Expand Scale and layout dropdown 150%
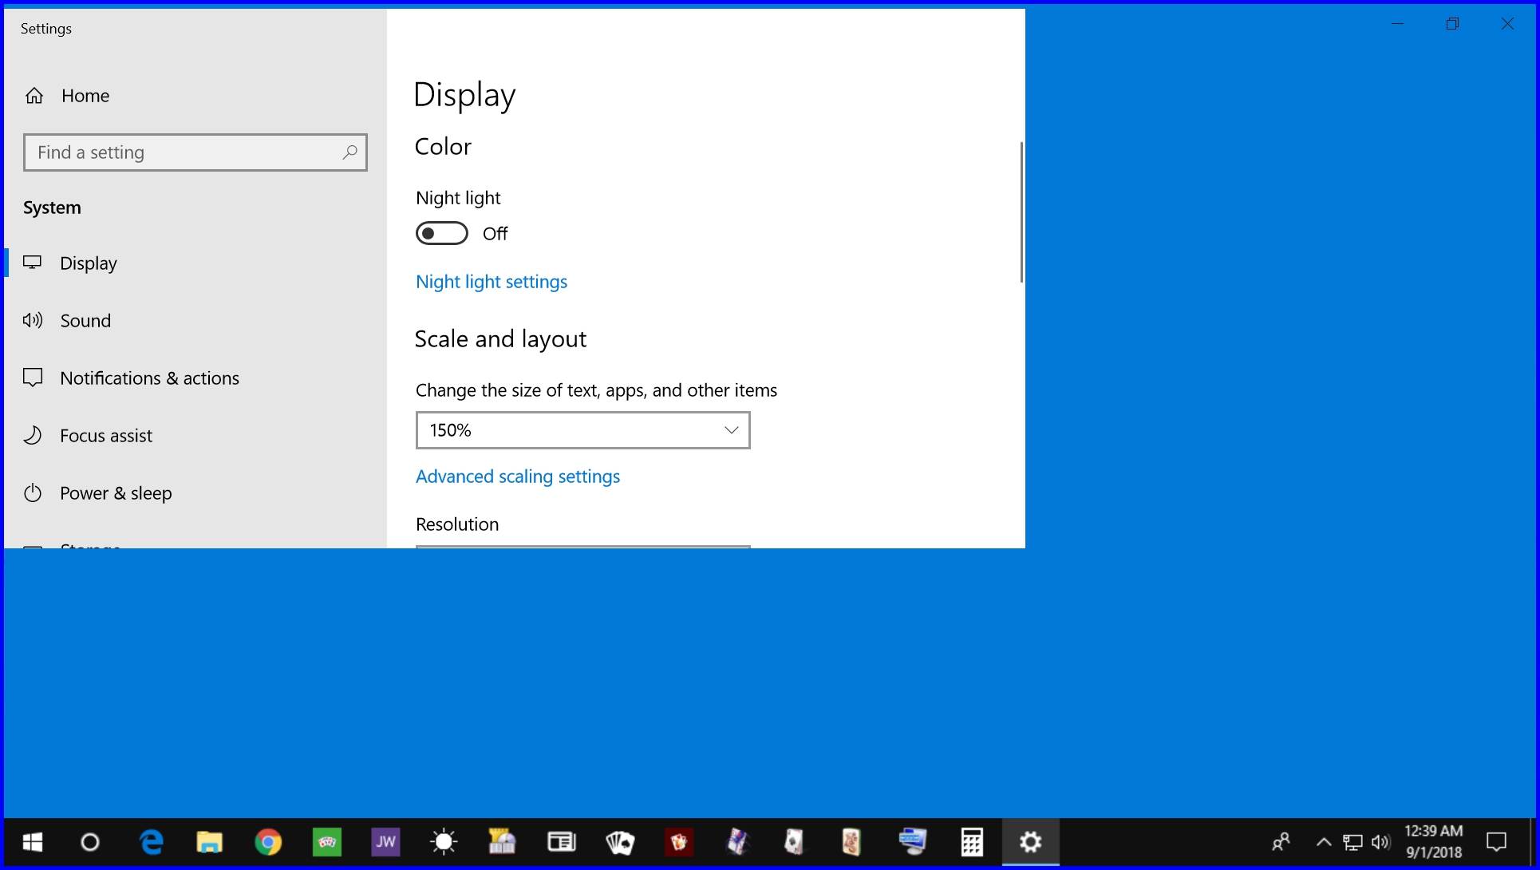This screenshot has height=870, width=1540. [x=582, y=429]
